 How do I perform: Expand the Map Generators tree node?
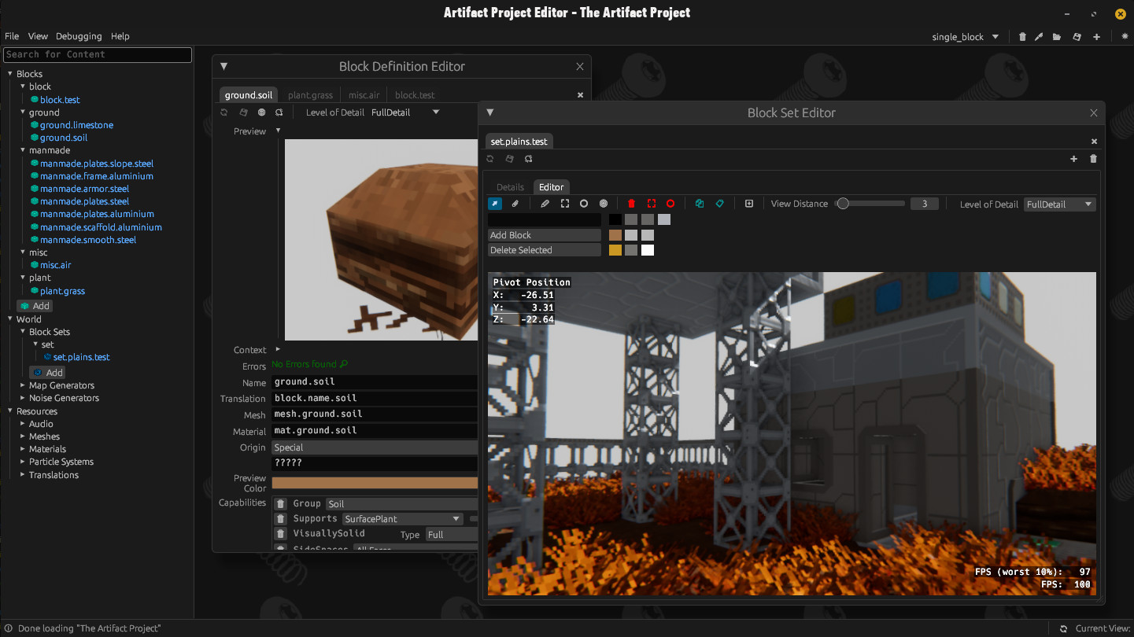point(23,385)
